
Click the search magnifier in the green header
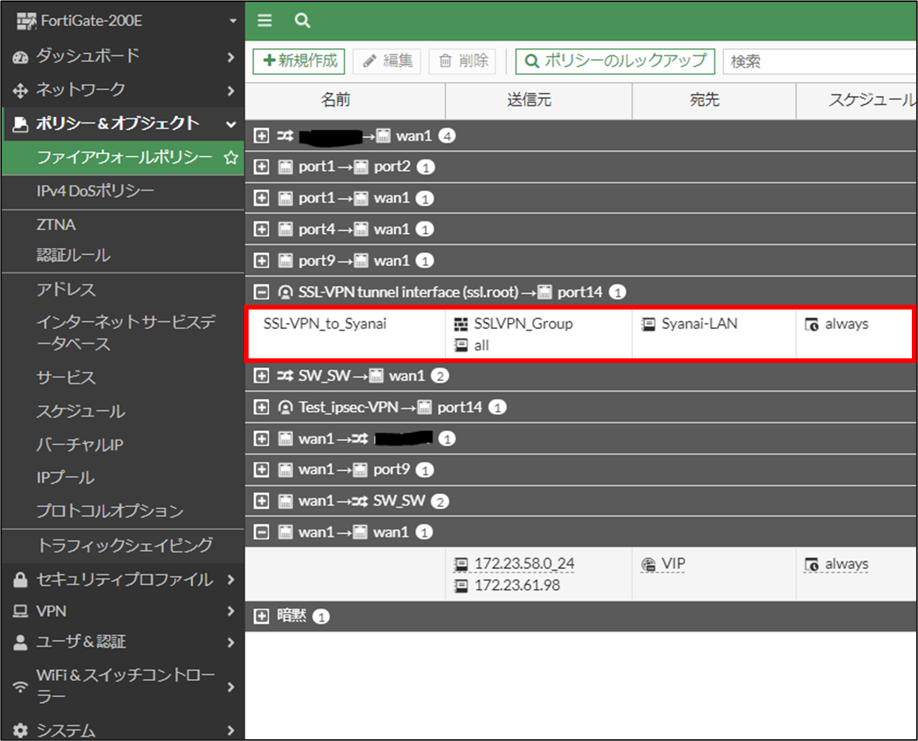[x=302, y=20]
